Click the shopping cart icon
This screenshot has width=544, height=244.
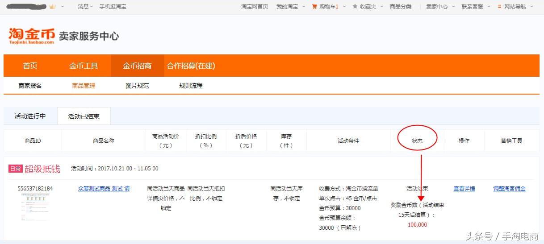click(x=314, y=7)
